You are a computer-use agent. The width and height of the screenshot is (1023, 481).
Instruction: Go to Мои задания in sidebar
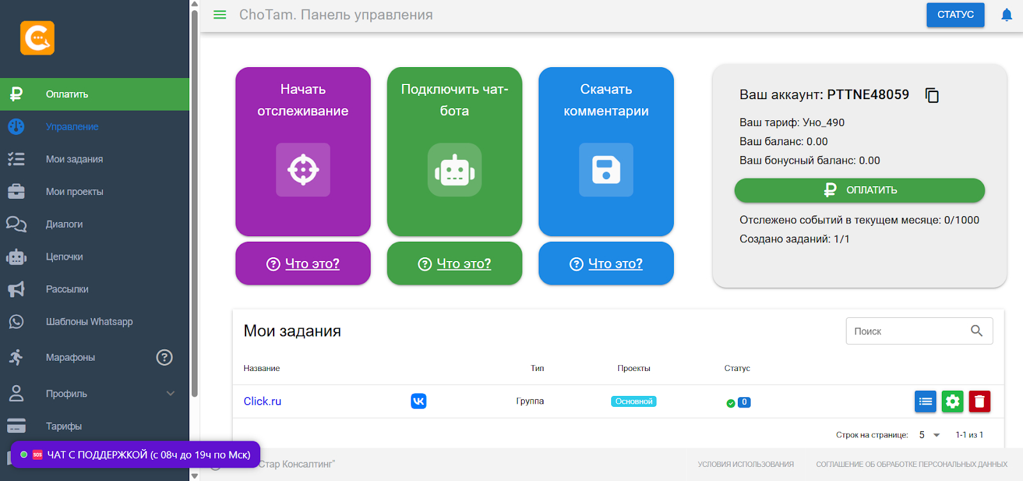tap(95, 159)
